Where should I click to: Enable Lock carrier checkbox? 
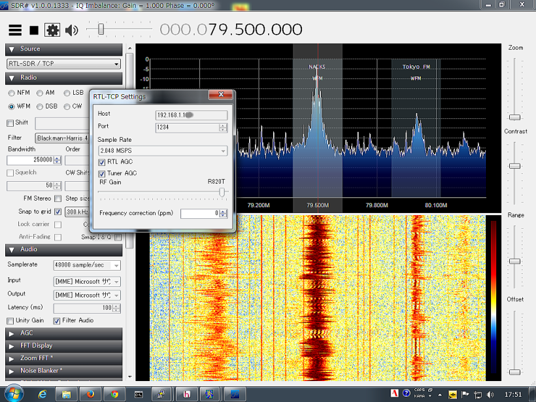[x=58, y=225]
